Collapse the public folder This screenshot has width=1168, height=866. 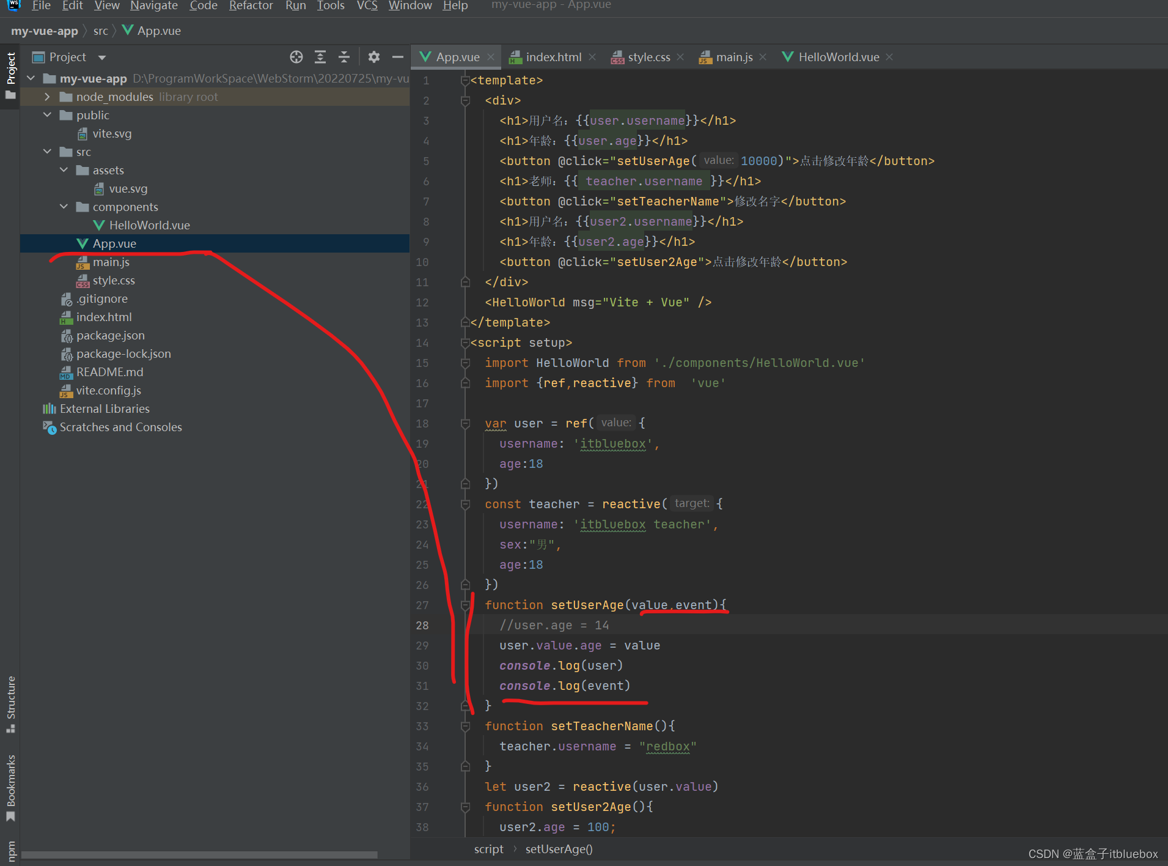click(x=48, y=115)
